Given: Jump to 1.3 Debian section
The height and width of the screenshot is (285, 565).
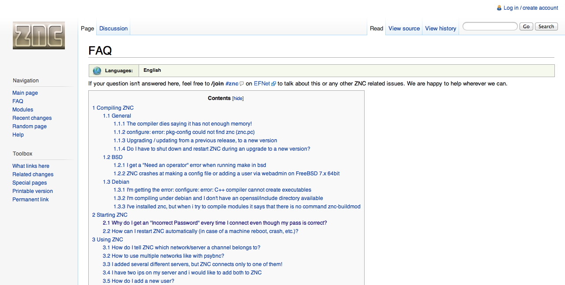Looking at the screenshot, I should [x=116, y=182].
